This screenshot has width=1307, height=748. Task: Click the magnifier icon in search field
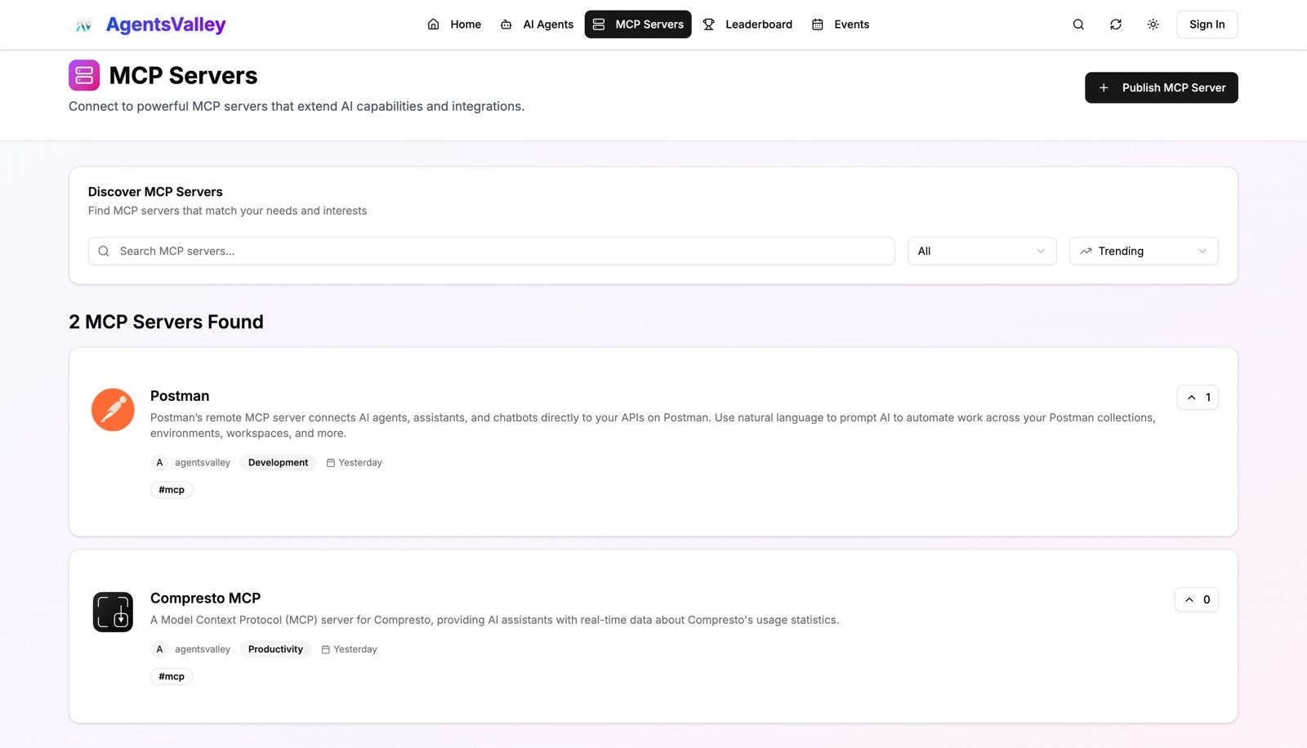pyautogui.click(x=104, y=252)
